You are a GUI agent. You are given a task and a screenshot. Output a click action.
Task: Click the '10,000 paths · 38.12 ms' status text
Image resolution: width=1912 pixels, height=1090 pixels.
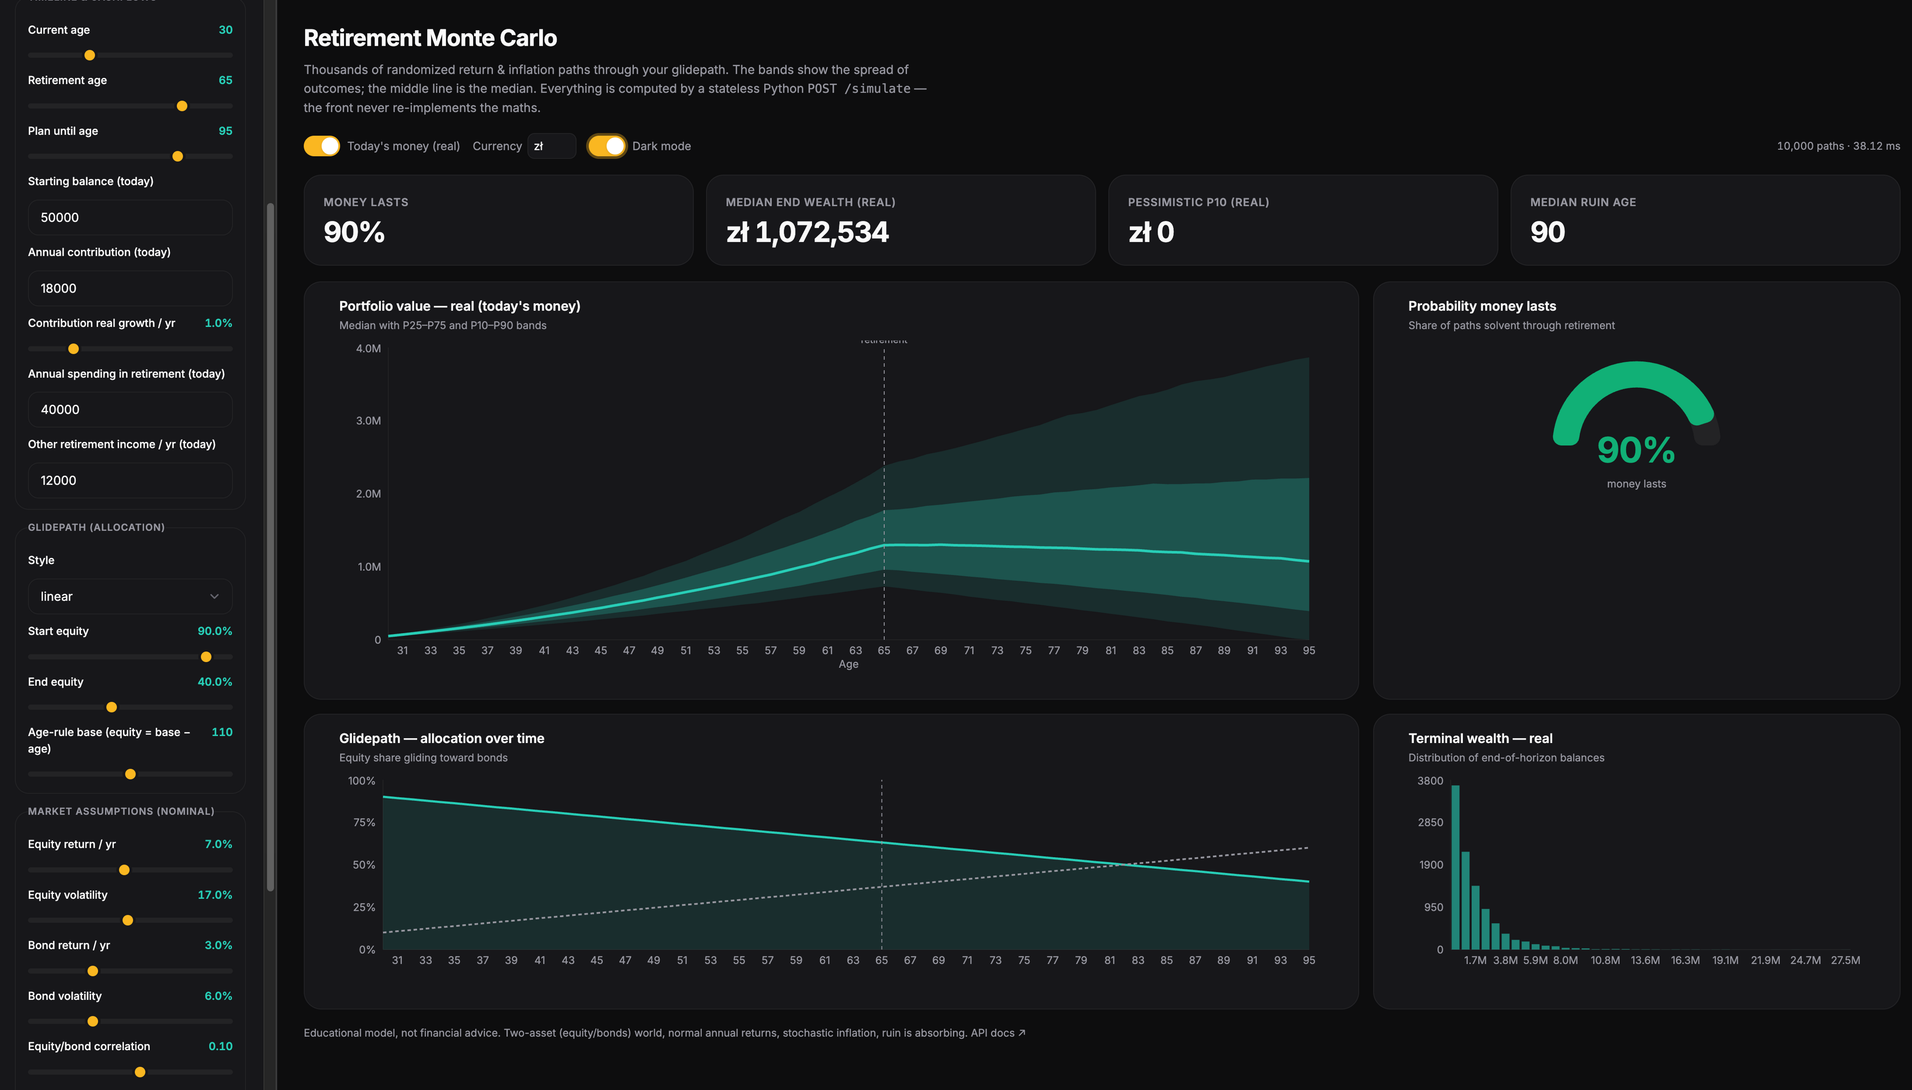pos(1838,146)
